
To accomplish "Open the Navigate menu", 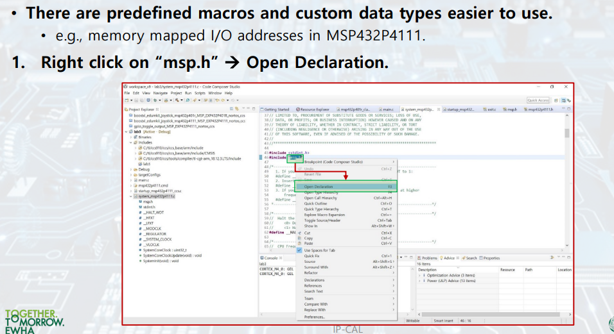I will [160, 94].
